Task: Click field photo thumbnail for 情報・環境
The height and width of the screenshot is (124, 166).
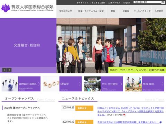Action: point(134,84)
